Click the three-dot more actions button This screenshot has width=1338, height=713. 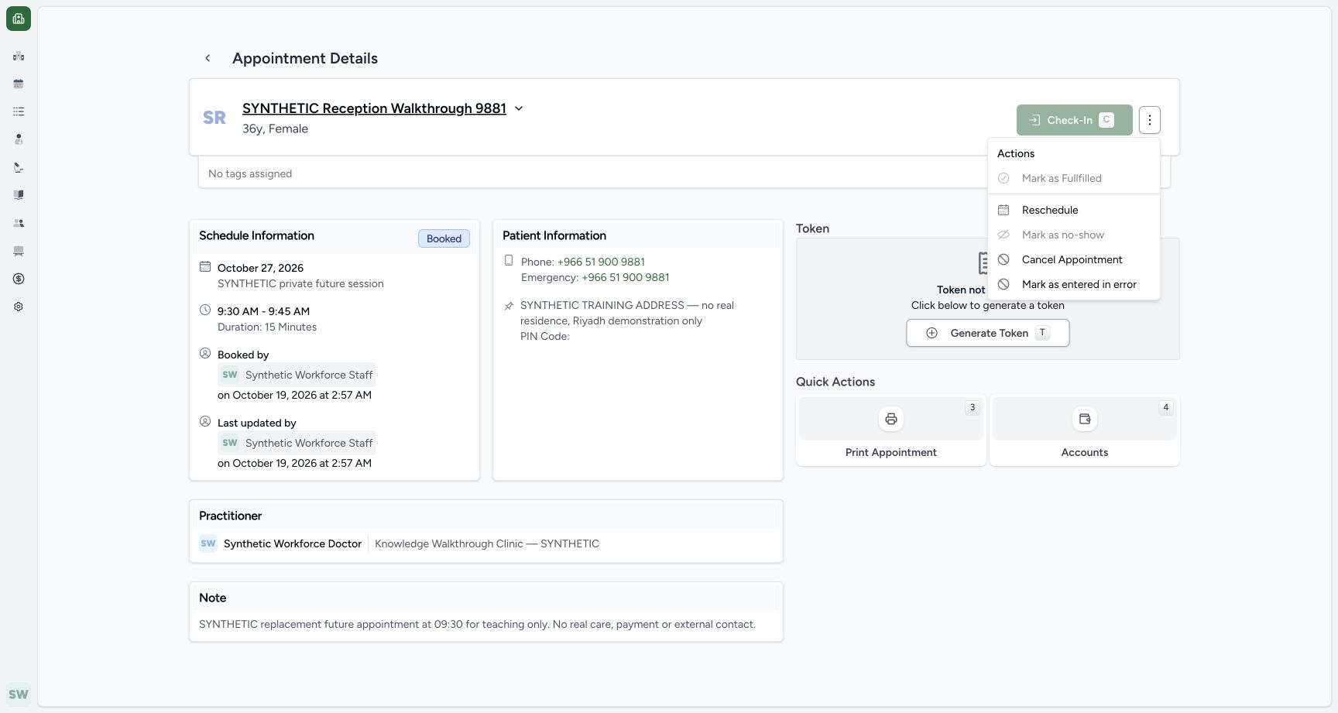1150,120
